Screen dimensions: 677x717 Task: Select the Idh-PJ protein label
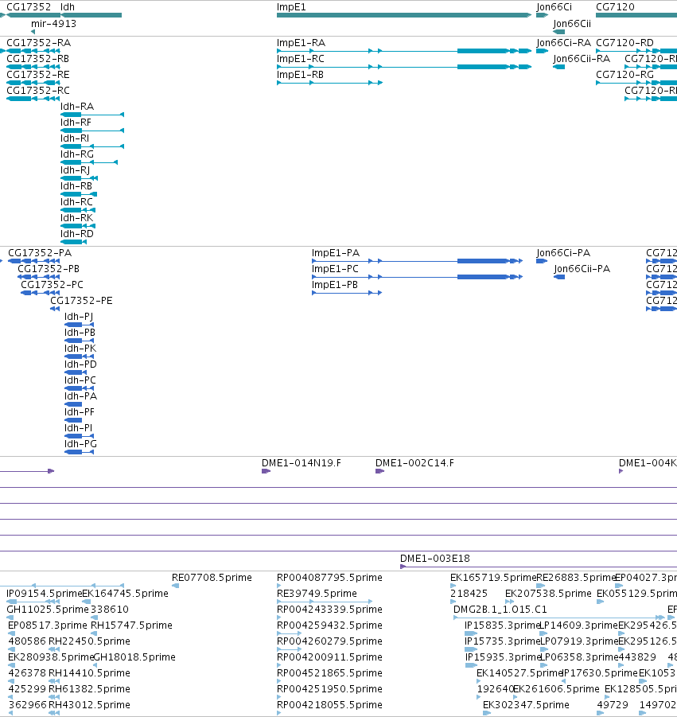pos(79,317)
